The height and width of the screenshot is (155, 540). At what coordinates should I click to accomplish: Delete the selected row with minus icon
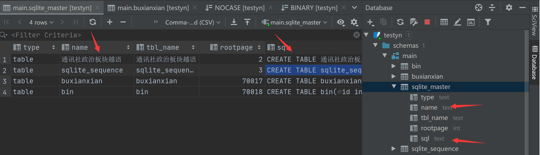[123, 22]
